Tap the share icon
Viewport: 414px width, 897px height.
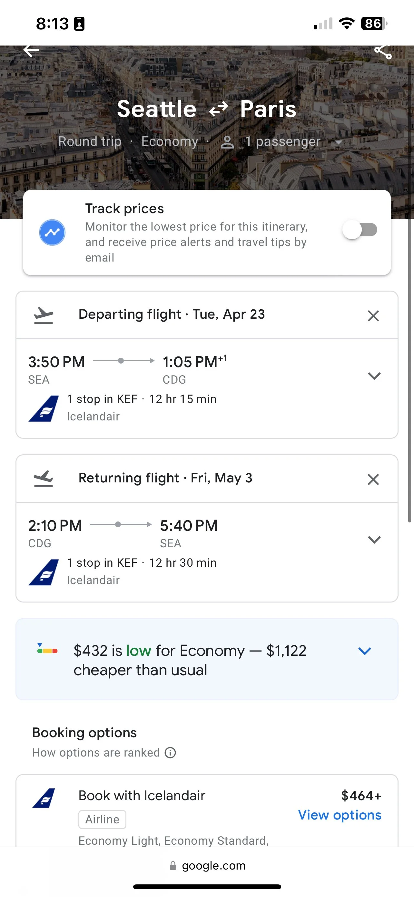pos(383,52)
